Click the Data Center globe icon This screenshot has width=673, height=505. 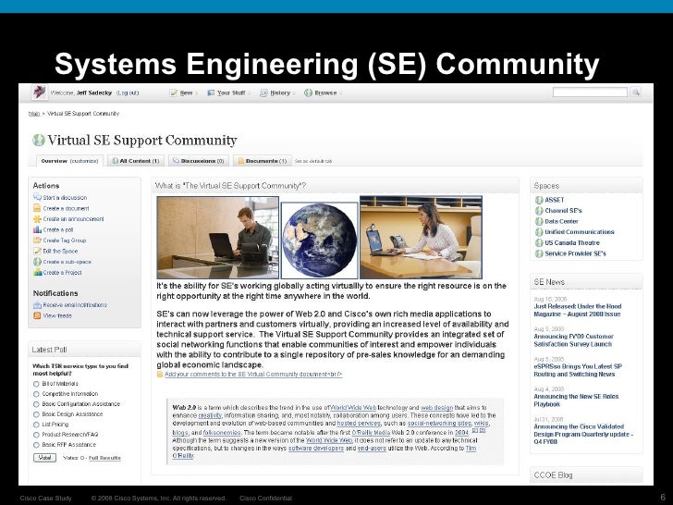(x=539, y=221)
